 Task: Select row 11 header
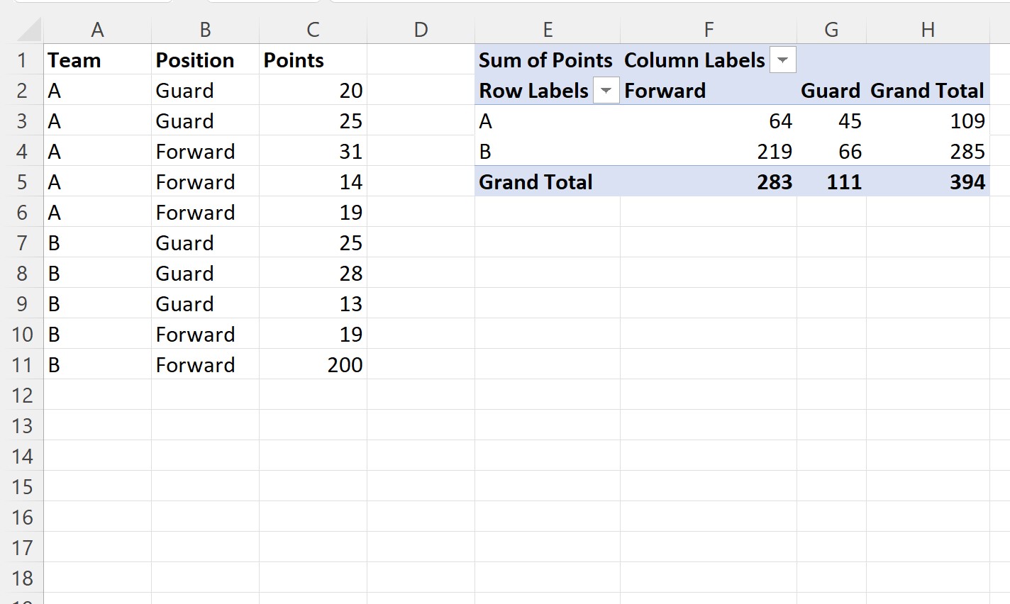pos(22,365)
